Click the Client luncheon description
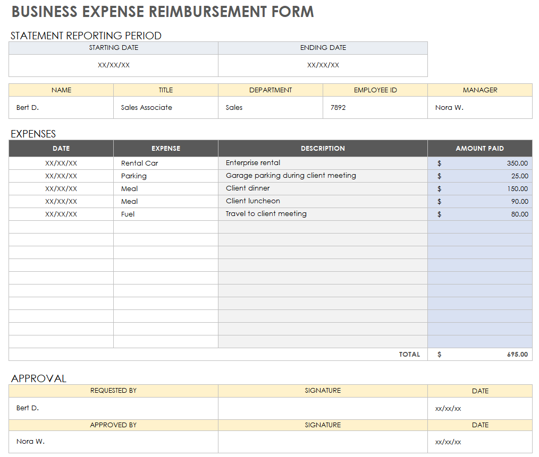This screenshot has width=539, height=457. coord(323,201)
